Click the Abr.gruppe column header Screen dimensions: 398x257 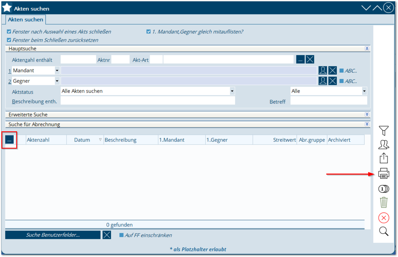[312, 140]
